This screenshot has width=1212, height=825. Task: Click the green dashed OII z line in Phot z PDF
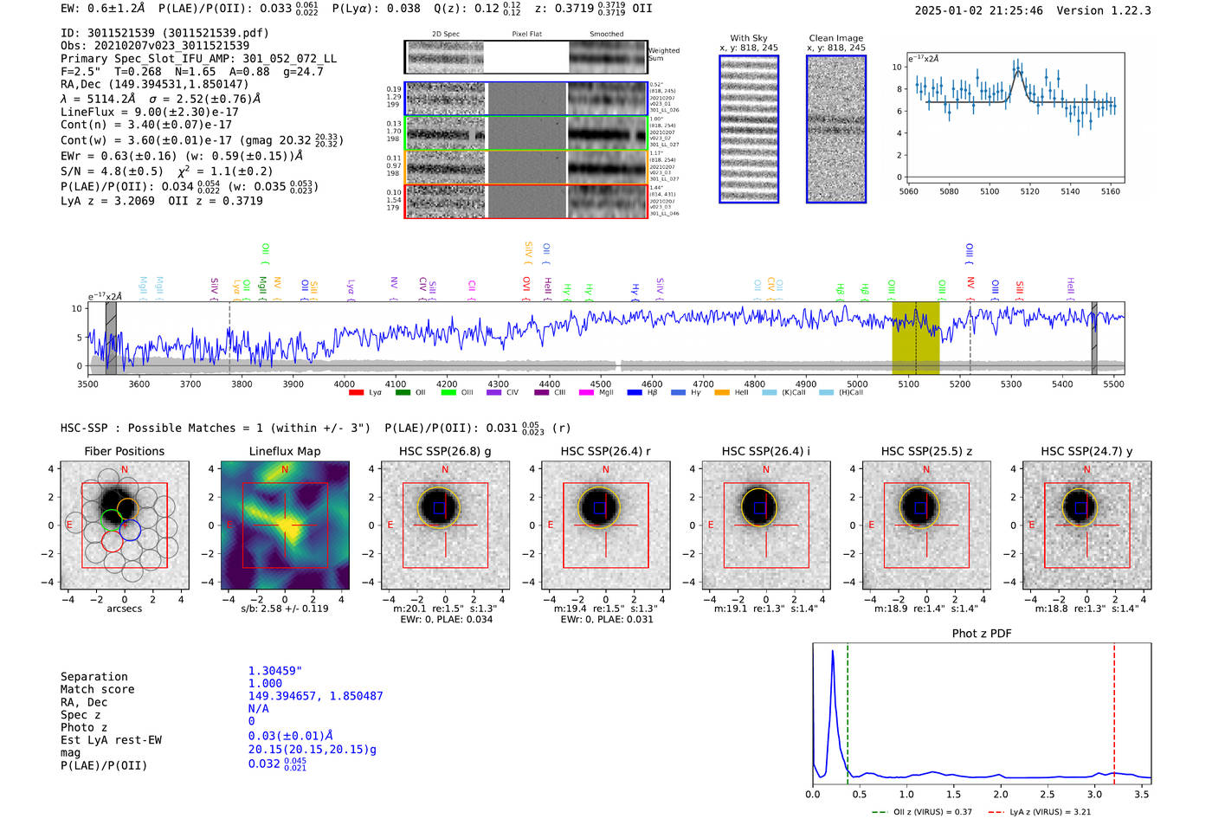click(848, 712)
